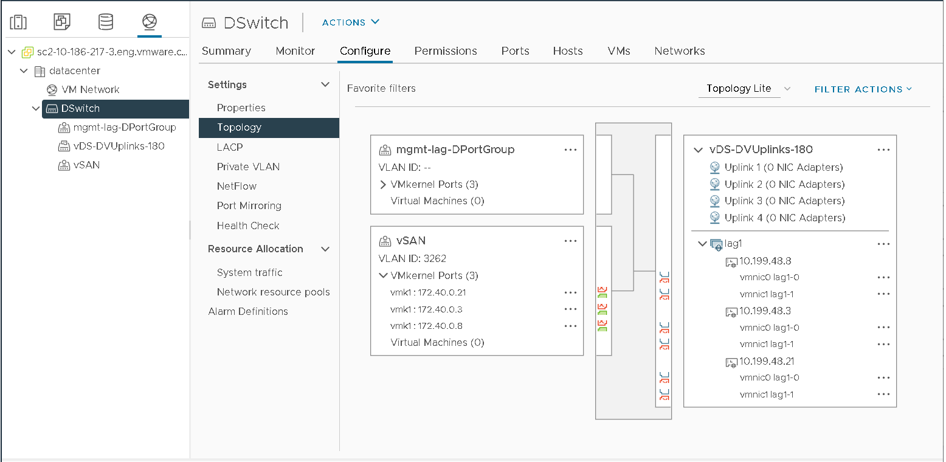Click the host icon next to 10.199.48.8
This screenshot has height=462, width=946.
(x=731, y=262)
